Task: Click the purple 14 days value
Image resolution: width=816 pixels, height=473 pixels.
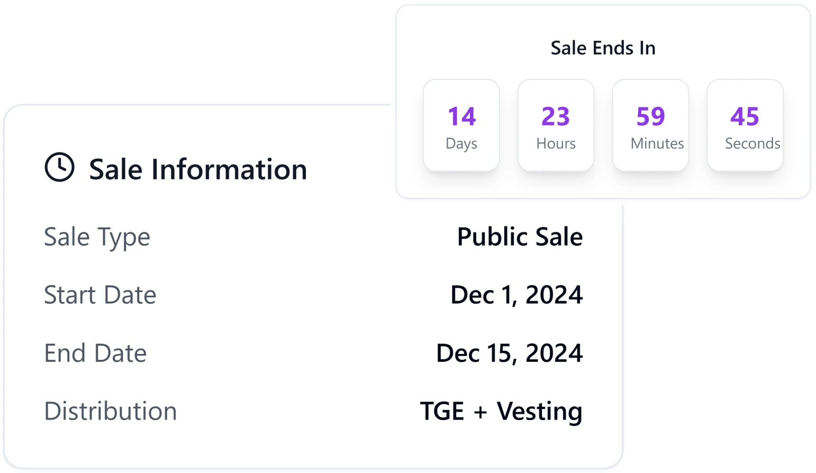Action: click(x=461, y=116)
